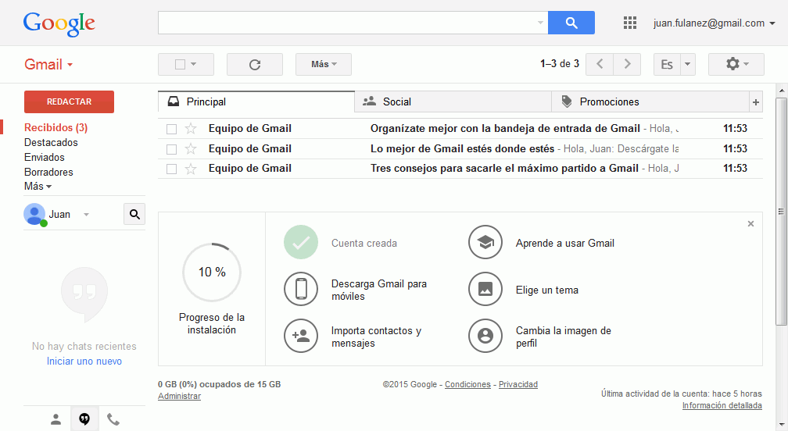Viewport: 788px width, 431px height.
Task: Open the Condiciones link
Action: (x=467, y=384)
